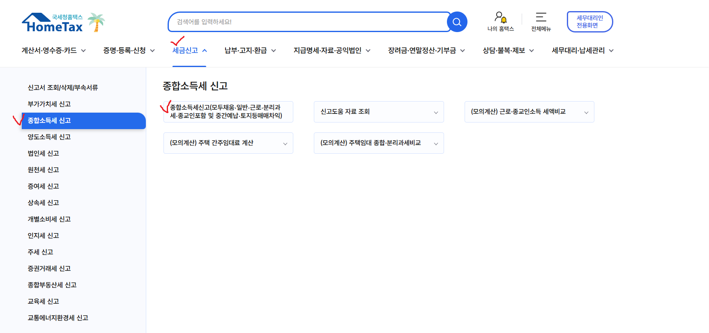709x333 pixels.
Task: Select 양도소득세 신고 in sidebar
Action: point(49,137)
